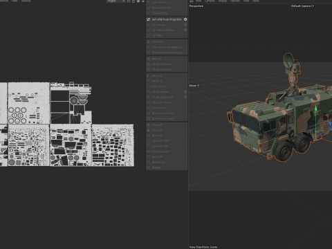Image resolution: width=332 pixels, height=249 pixels.
Task: Select the UV Weld command
Action: [167, 35]
